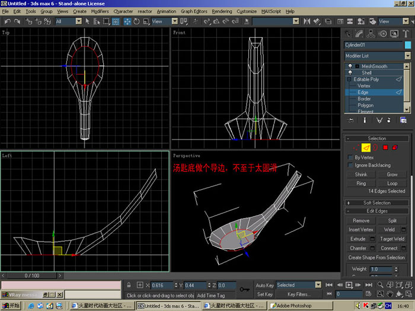Click the Zoom magnifier viewport control
The height and width of the screenshot is (311, 415).
(381, 285)
